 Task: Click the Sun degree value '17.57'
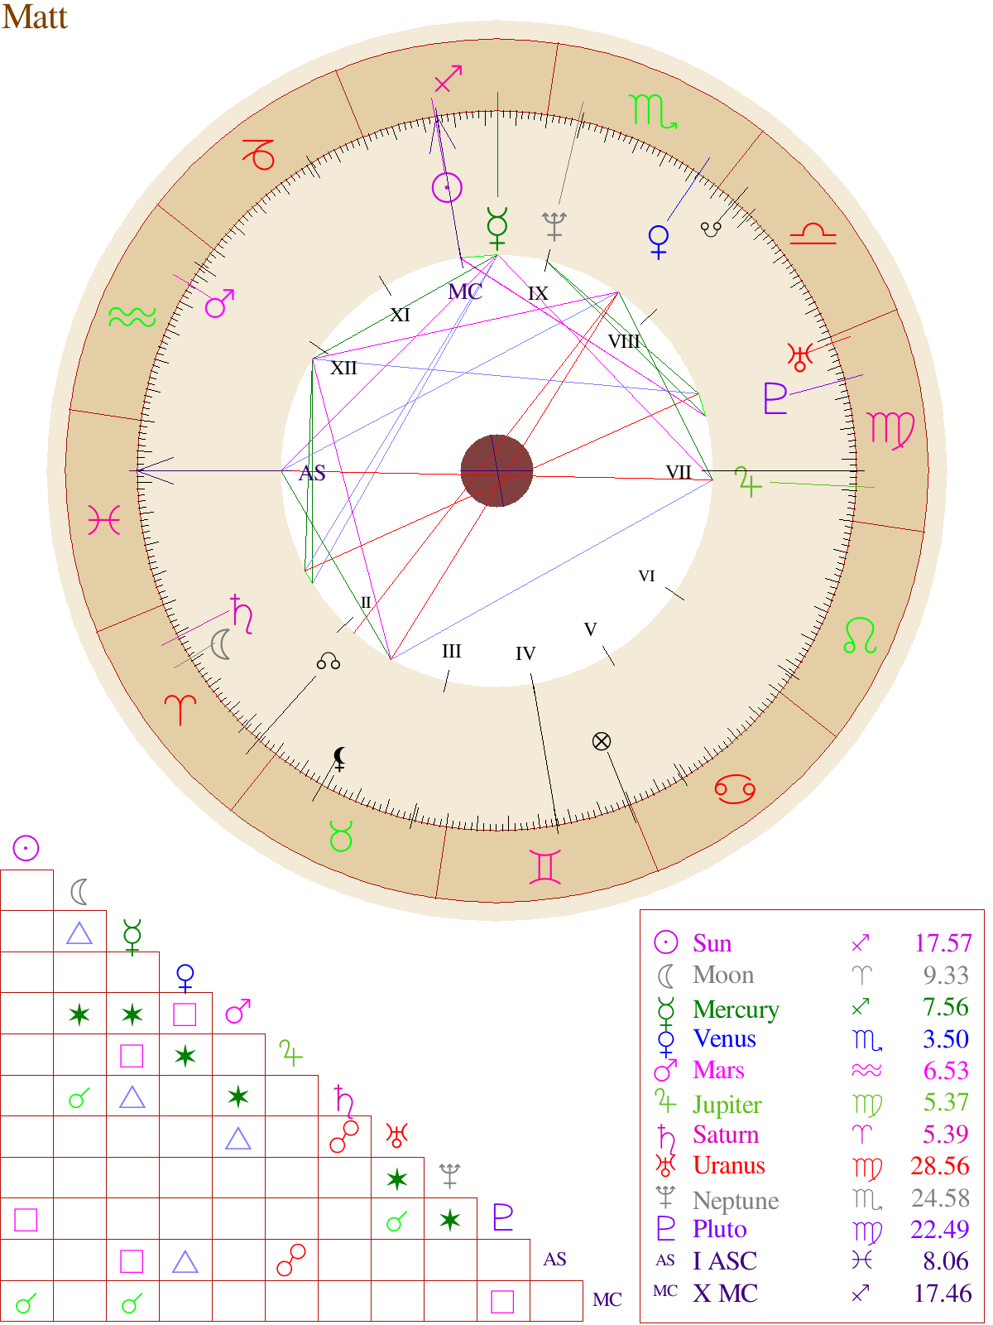pyautogui.click(x=943, y=943)
